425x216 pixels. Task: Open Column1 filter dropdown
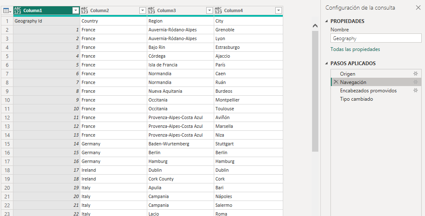click(75, 10)
